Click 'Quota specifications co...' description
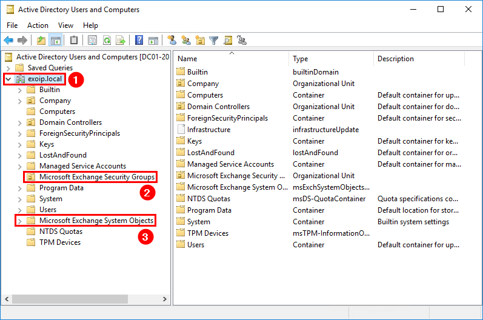 pos(418,199)
